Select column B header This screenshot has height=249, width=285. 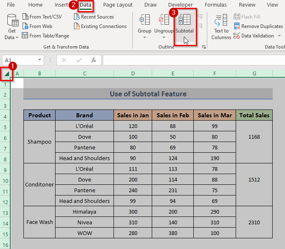[39, 74]
